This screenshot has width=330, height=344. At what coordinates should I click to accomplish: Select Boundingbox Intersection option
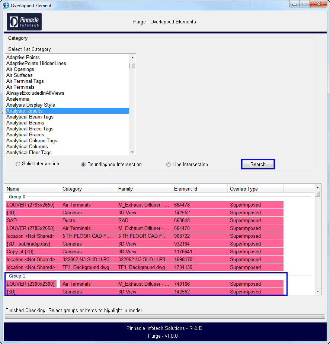coord(83,165)
